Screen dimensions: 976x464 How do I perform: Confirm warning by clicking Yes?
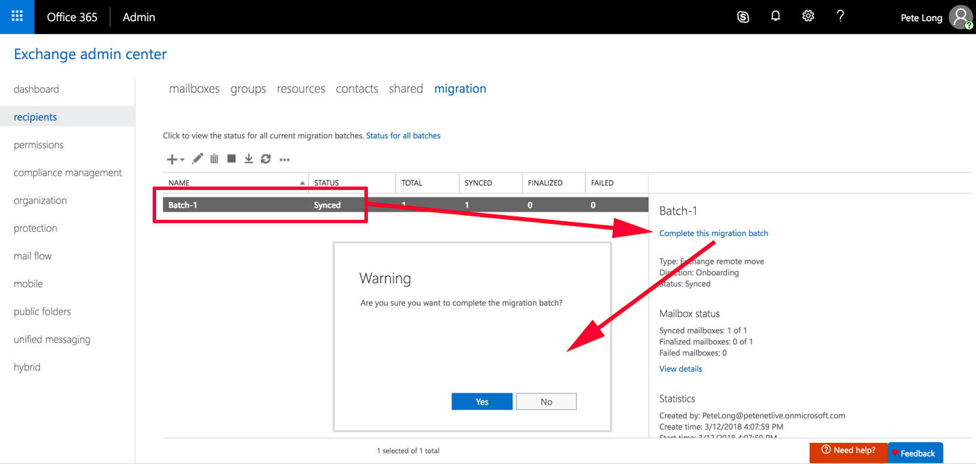click(x=481, y=401)
